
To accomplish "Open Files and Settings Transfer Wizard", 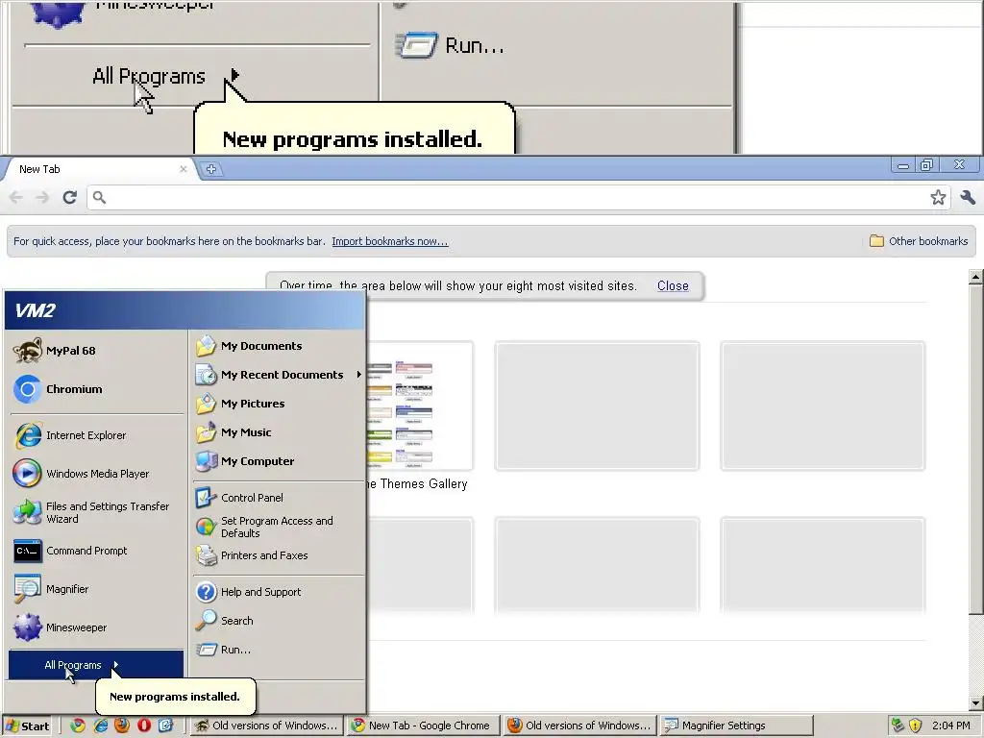I will pos(97,513).
